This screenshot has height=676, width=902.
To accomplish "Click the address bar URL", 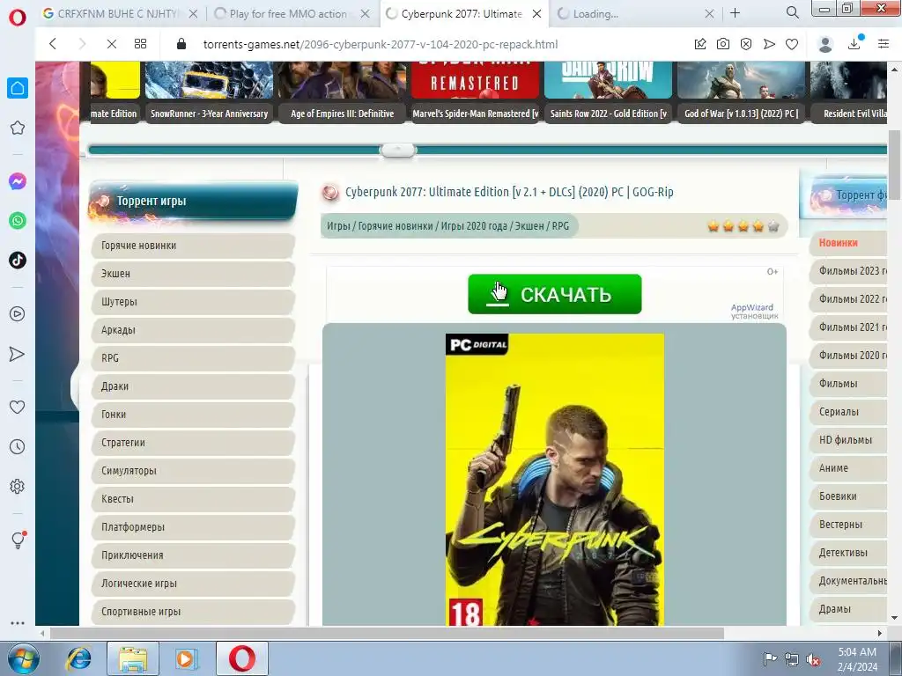I will point(380,44).
